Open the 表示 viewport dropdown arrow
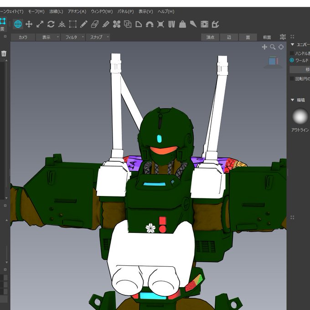 58,37
